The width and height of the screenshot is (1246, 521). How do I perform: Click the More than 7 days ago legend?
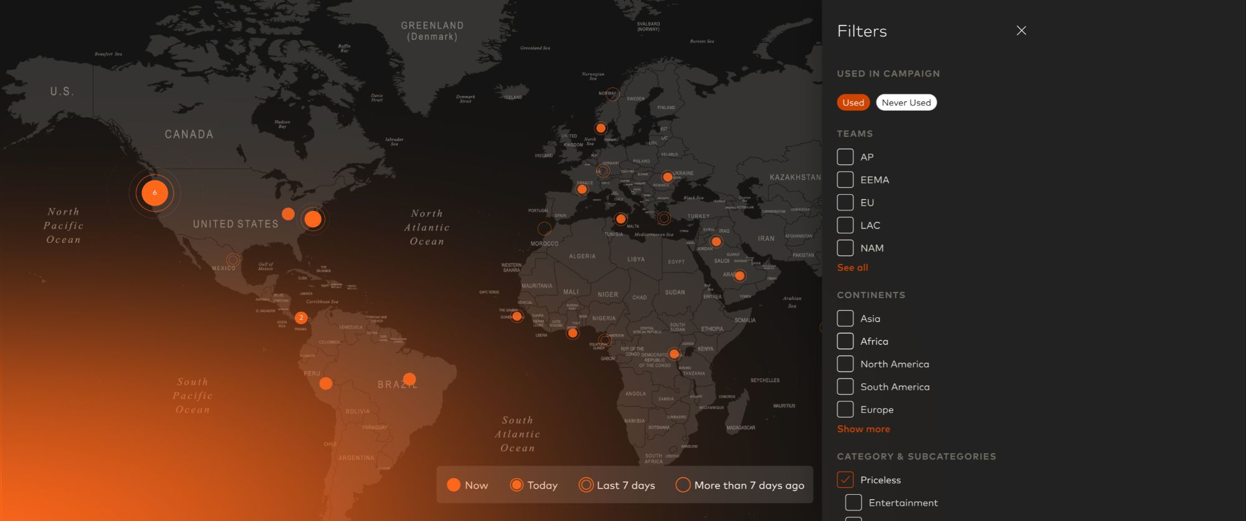tap(740, 486)
